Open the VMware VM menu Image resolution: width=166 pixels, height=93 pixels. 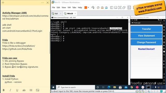(69, 7)
